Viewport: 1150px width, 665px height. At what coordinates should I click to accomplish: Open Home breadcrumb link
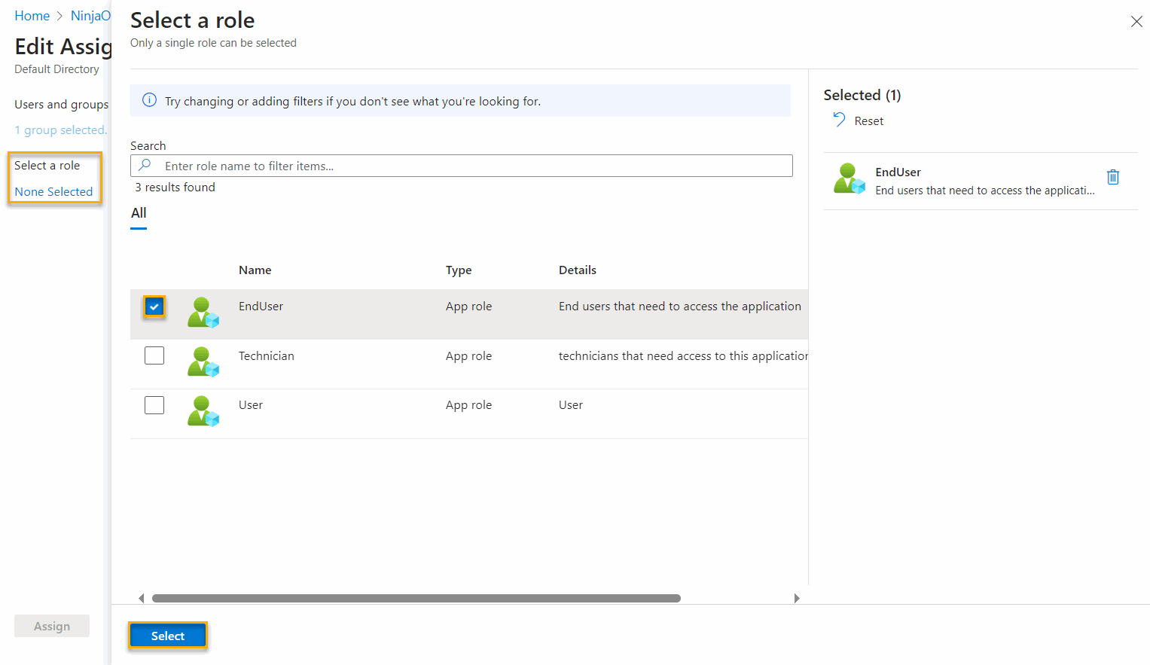(32, 16)
